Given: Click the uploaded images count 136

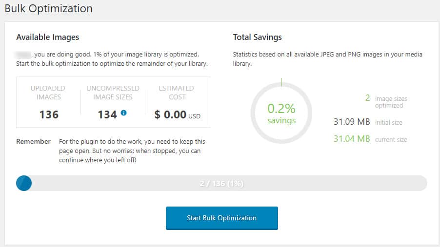Looking at the screenshot, I should coord(49,114).
